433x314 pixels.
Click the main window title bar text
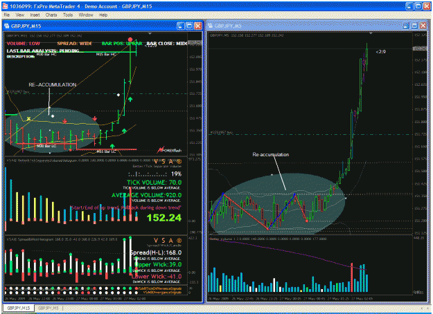[81, 6]
